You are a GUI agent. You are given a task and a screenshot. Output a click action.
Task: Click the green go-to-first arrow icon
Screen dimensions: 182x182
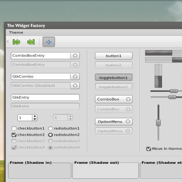pos(16,42)
